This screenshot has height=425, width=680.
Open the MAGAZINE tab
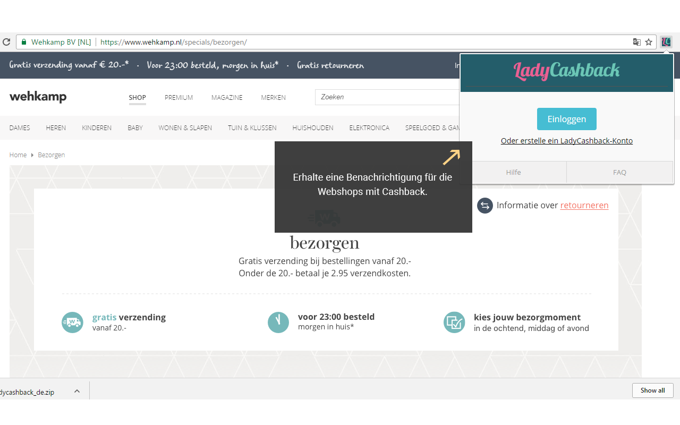(x=227, y=98)
